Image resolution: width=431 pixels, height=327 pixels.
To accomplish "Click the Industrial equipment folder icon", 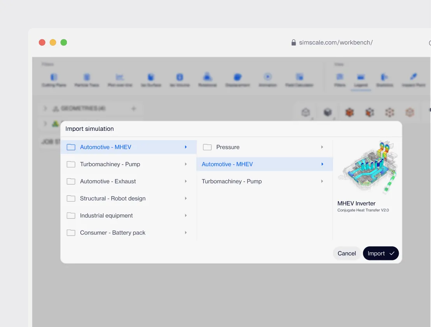I will (71, 216).
